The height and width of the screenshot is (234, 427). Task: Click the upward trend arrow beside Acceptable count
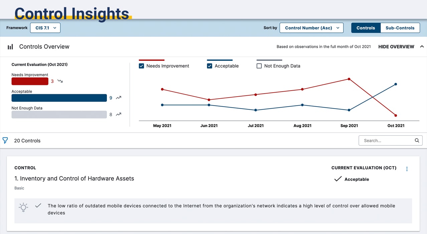119,98
